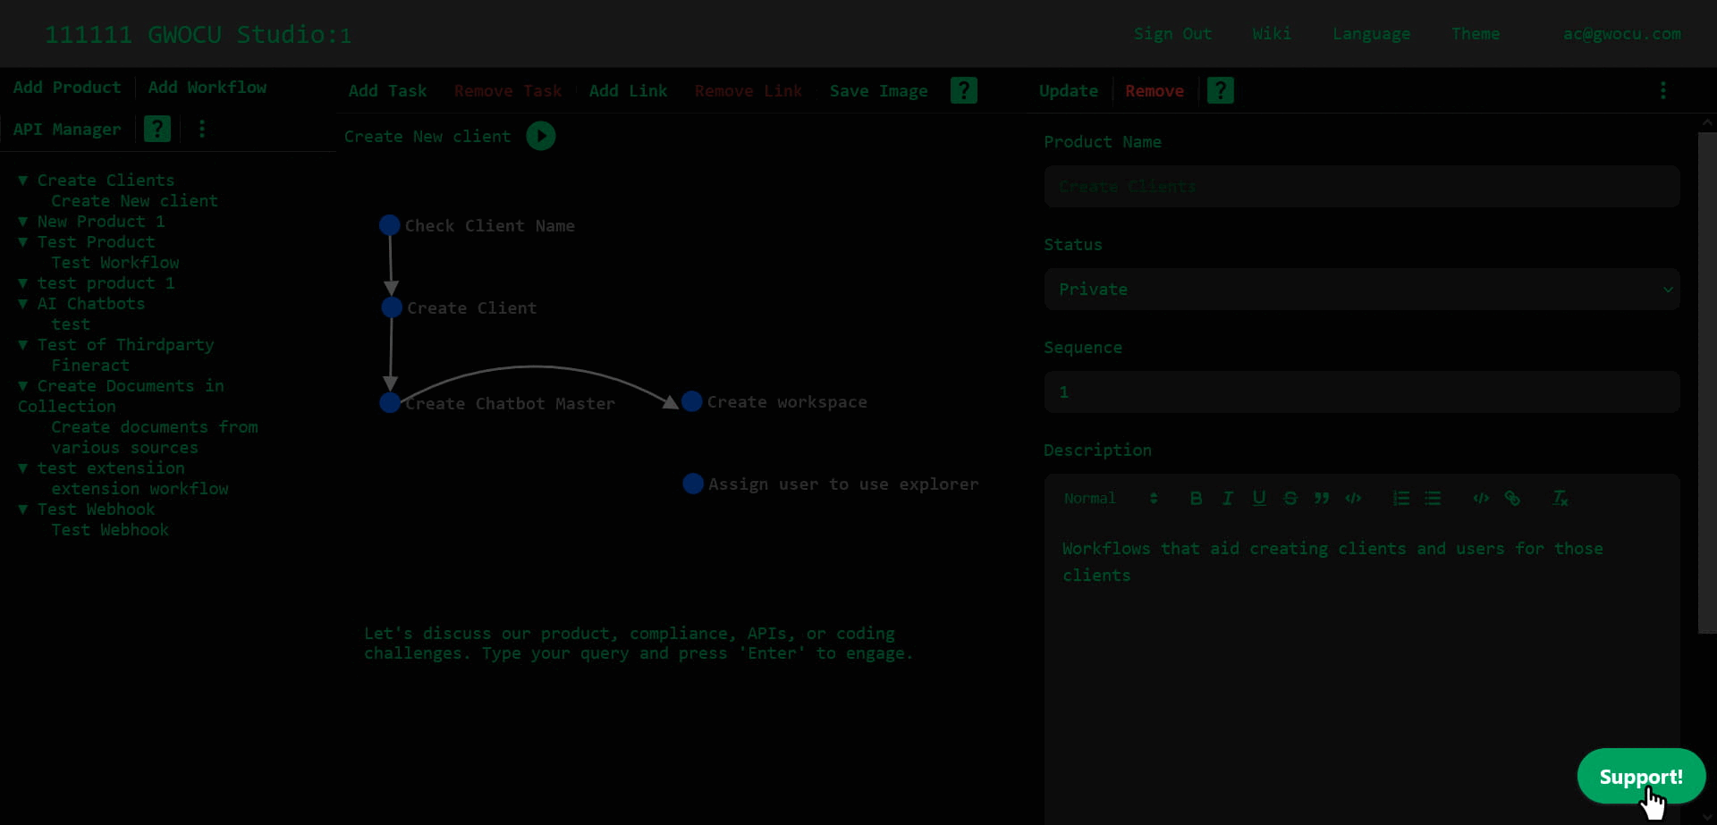Select Create New client workflow in tree
This screenshot has width=1717, height=825.
point(134,201)
